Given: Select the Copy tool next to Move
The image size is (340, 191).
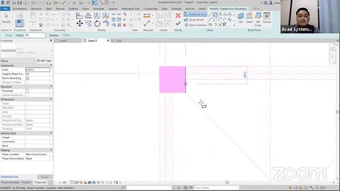Looking at the screenshot, I should 88,23.
